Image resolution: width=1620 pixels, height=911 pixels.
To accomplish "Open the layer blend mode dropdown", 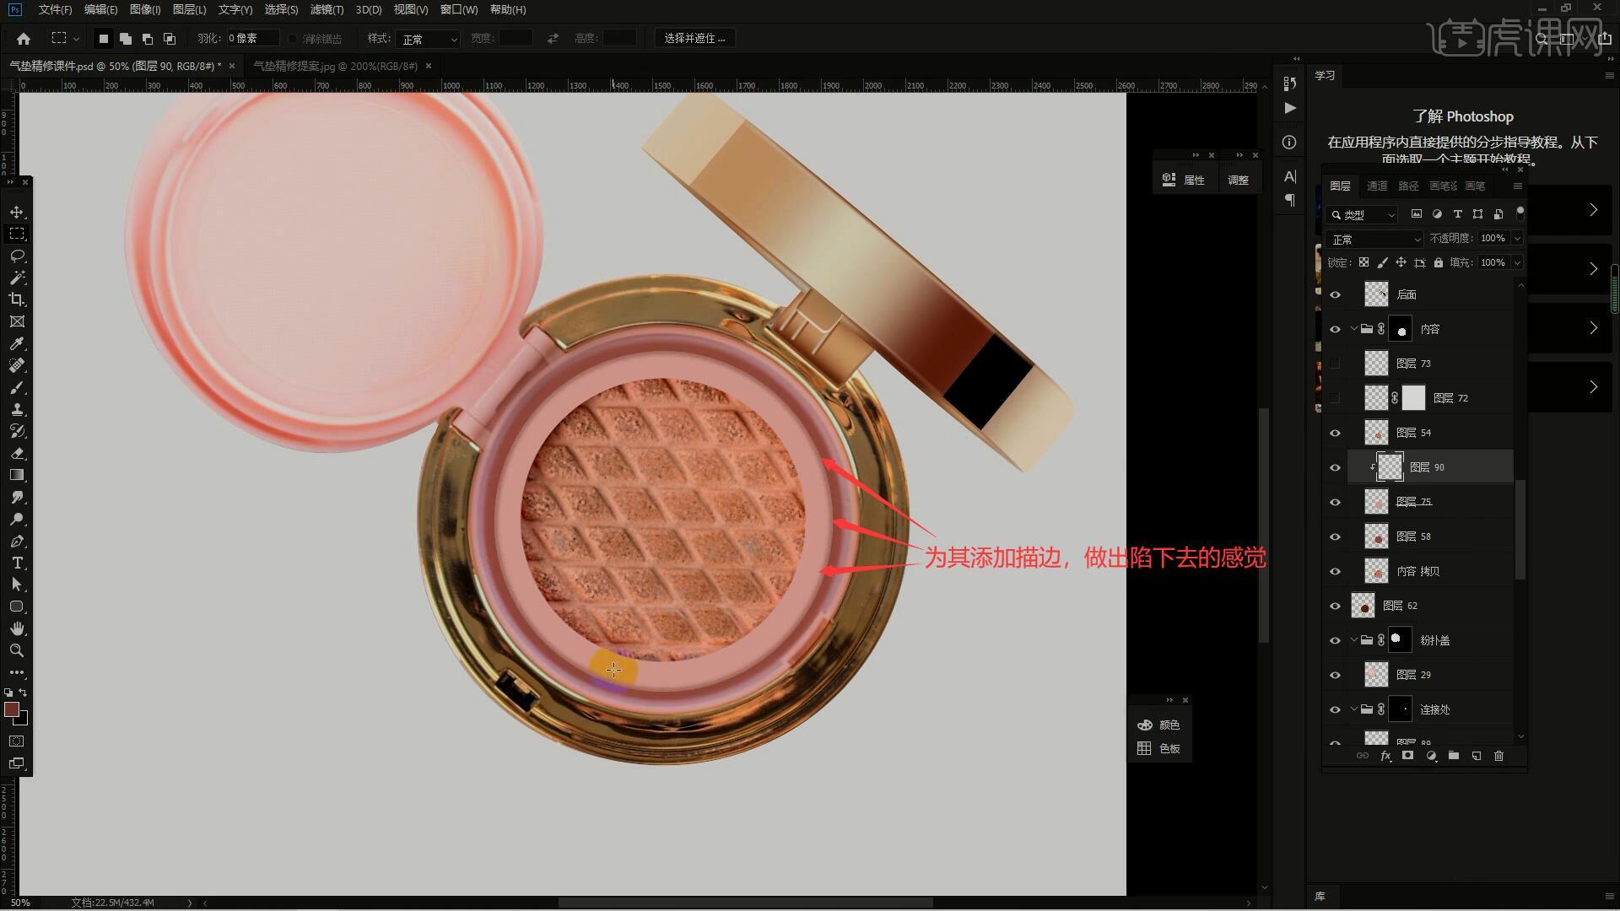I will tap(1375, 240).
